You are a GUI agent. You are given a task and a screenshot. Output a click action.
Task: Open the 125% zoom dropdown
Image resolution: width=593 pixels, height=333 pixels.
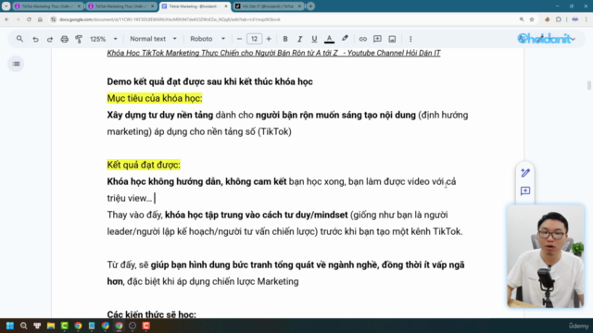pyautogui.click(x=103, y=39)
